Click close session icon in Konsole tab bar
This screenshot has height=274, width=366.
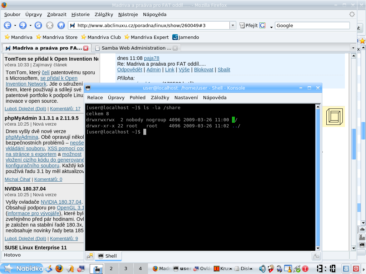(x=316, y=256)
